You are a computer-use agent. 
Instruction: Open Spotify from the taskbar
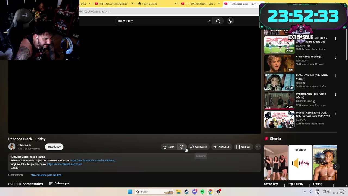[202, 192]
